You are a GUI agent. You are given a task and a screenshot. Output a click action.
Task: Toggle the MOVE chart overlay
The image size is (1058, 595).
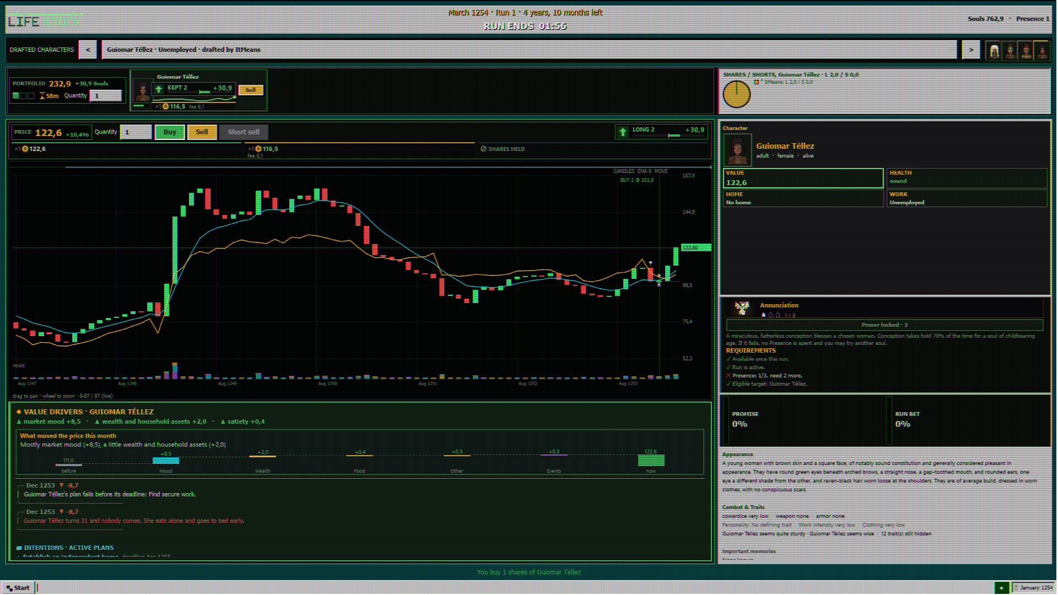point(661,171)
